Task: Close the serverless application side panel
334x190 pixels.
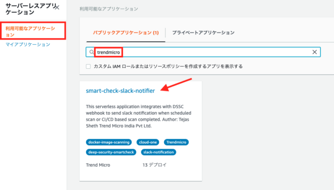Action: click(57, 8)
